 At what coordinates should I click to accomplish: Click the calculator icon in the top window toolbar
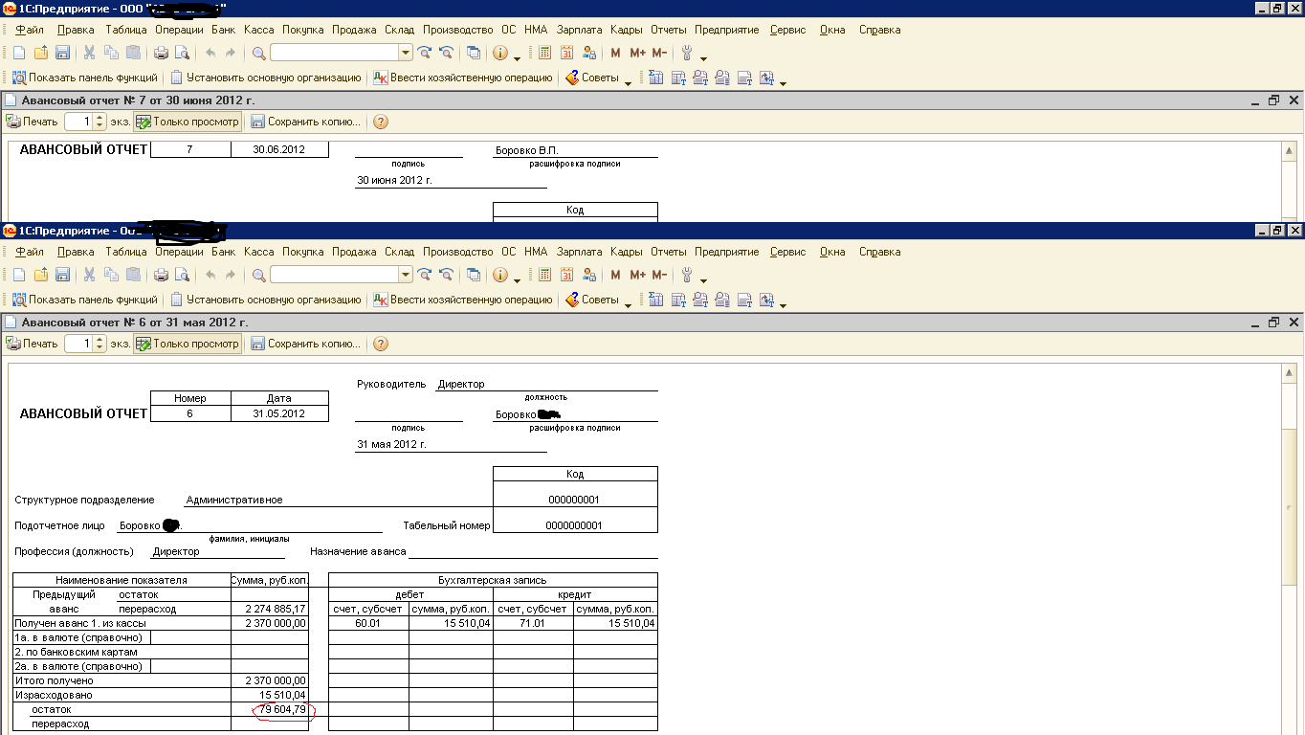click(545, 53)
